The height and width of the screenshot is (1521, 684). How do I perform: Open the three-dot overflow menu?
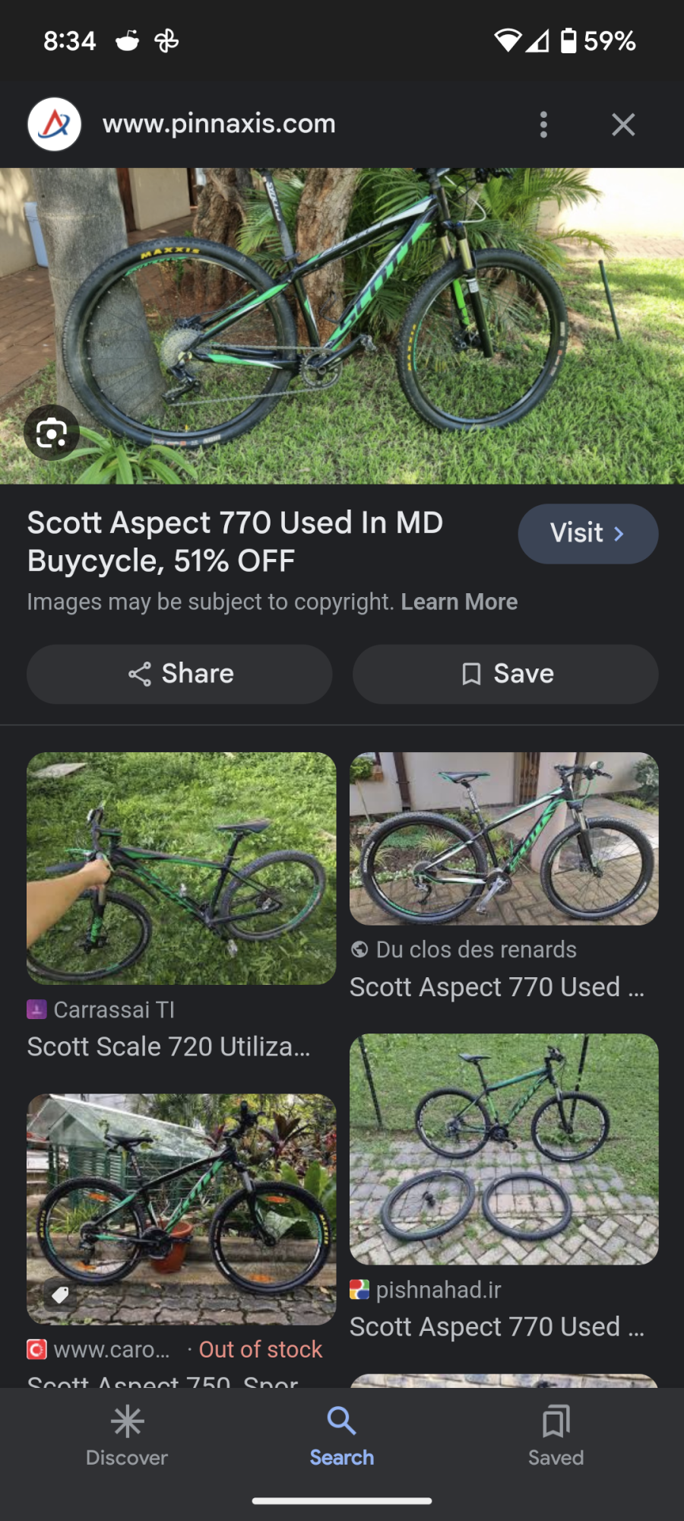pos(543,125)
